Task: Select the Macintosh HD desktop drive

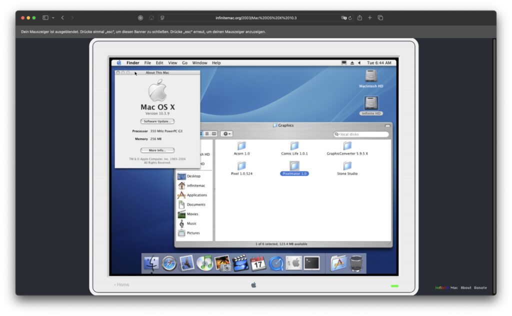Action: pyautogui.click(x=371, y=77)
